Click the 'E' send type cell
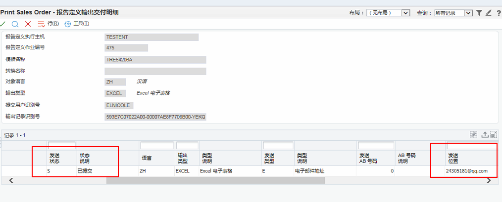Viewport: 502px width, 202px height. tap(278, 171)
